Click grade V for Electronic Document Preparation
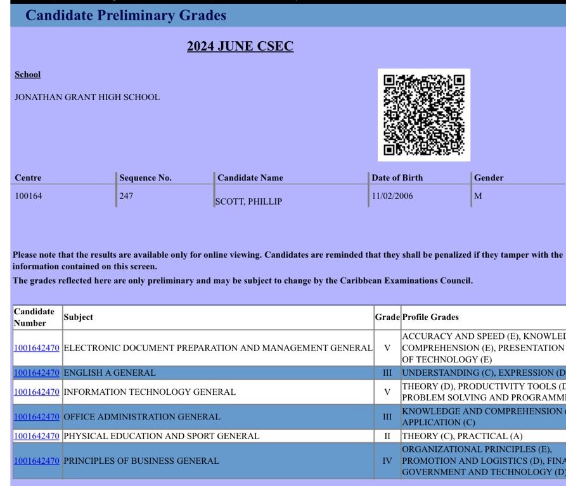Screen dimensions: 566x486 (387, 348)
